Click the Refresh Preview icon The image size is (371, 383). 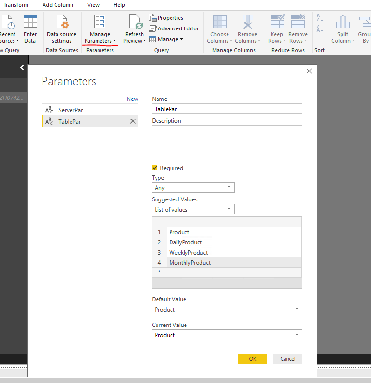pyautogui.click(x=136, y=22)
